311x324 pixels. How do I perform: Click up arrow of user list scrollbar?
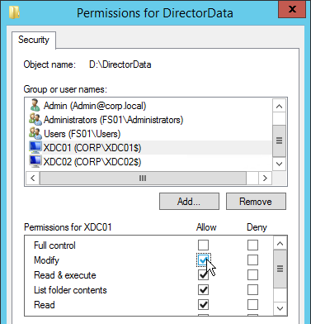click(x=279, y=106)
